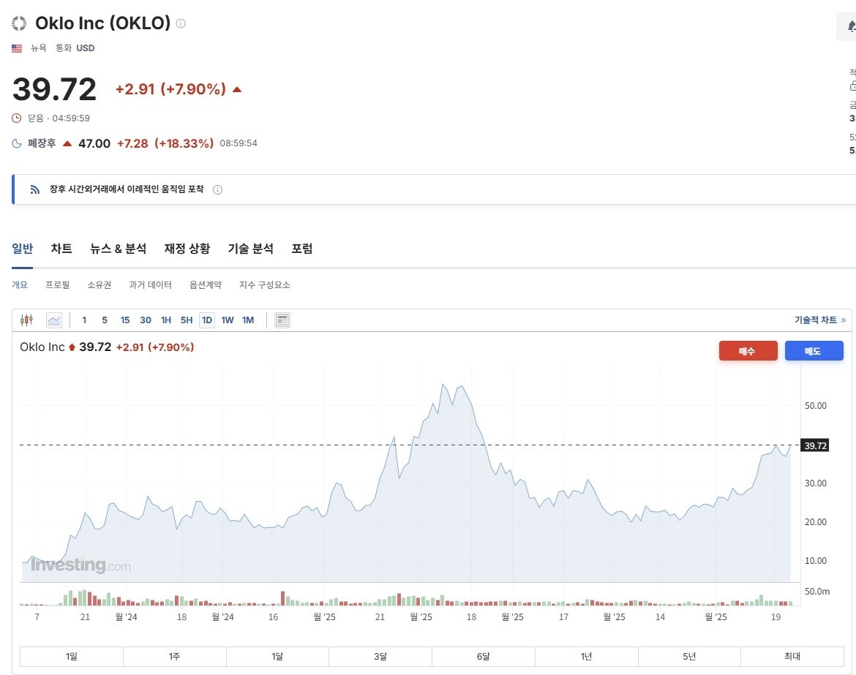
Task: Click the US flag icon beside 뉴욕
Action: point(17,48)
